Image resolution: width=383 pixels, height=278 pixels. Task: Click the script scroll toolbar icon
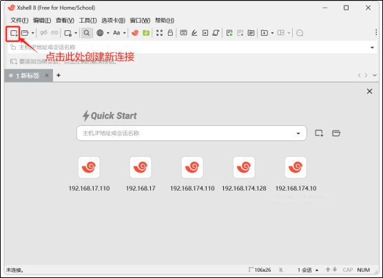click(x=216, y=33)
